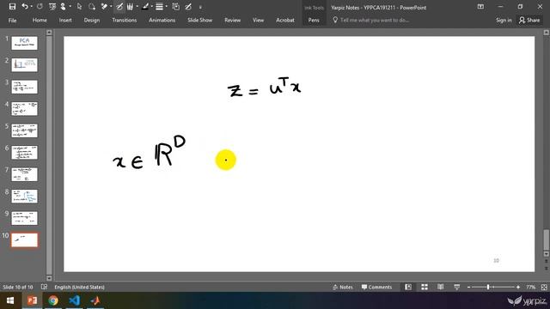Activate the highlighted Pen drawing tool
The image size is (550, 309).
coord(119,7)
